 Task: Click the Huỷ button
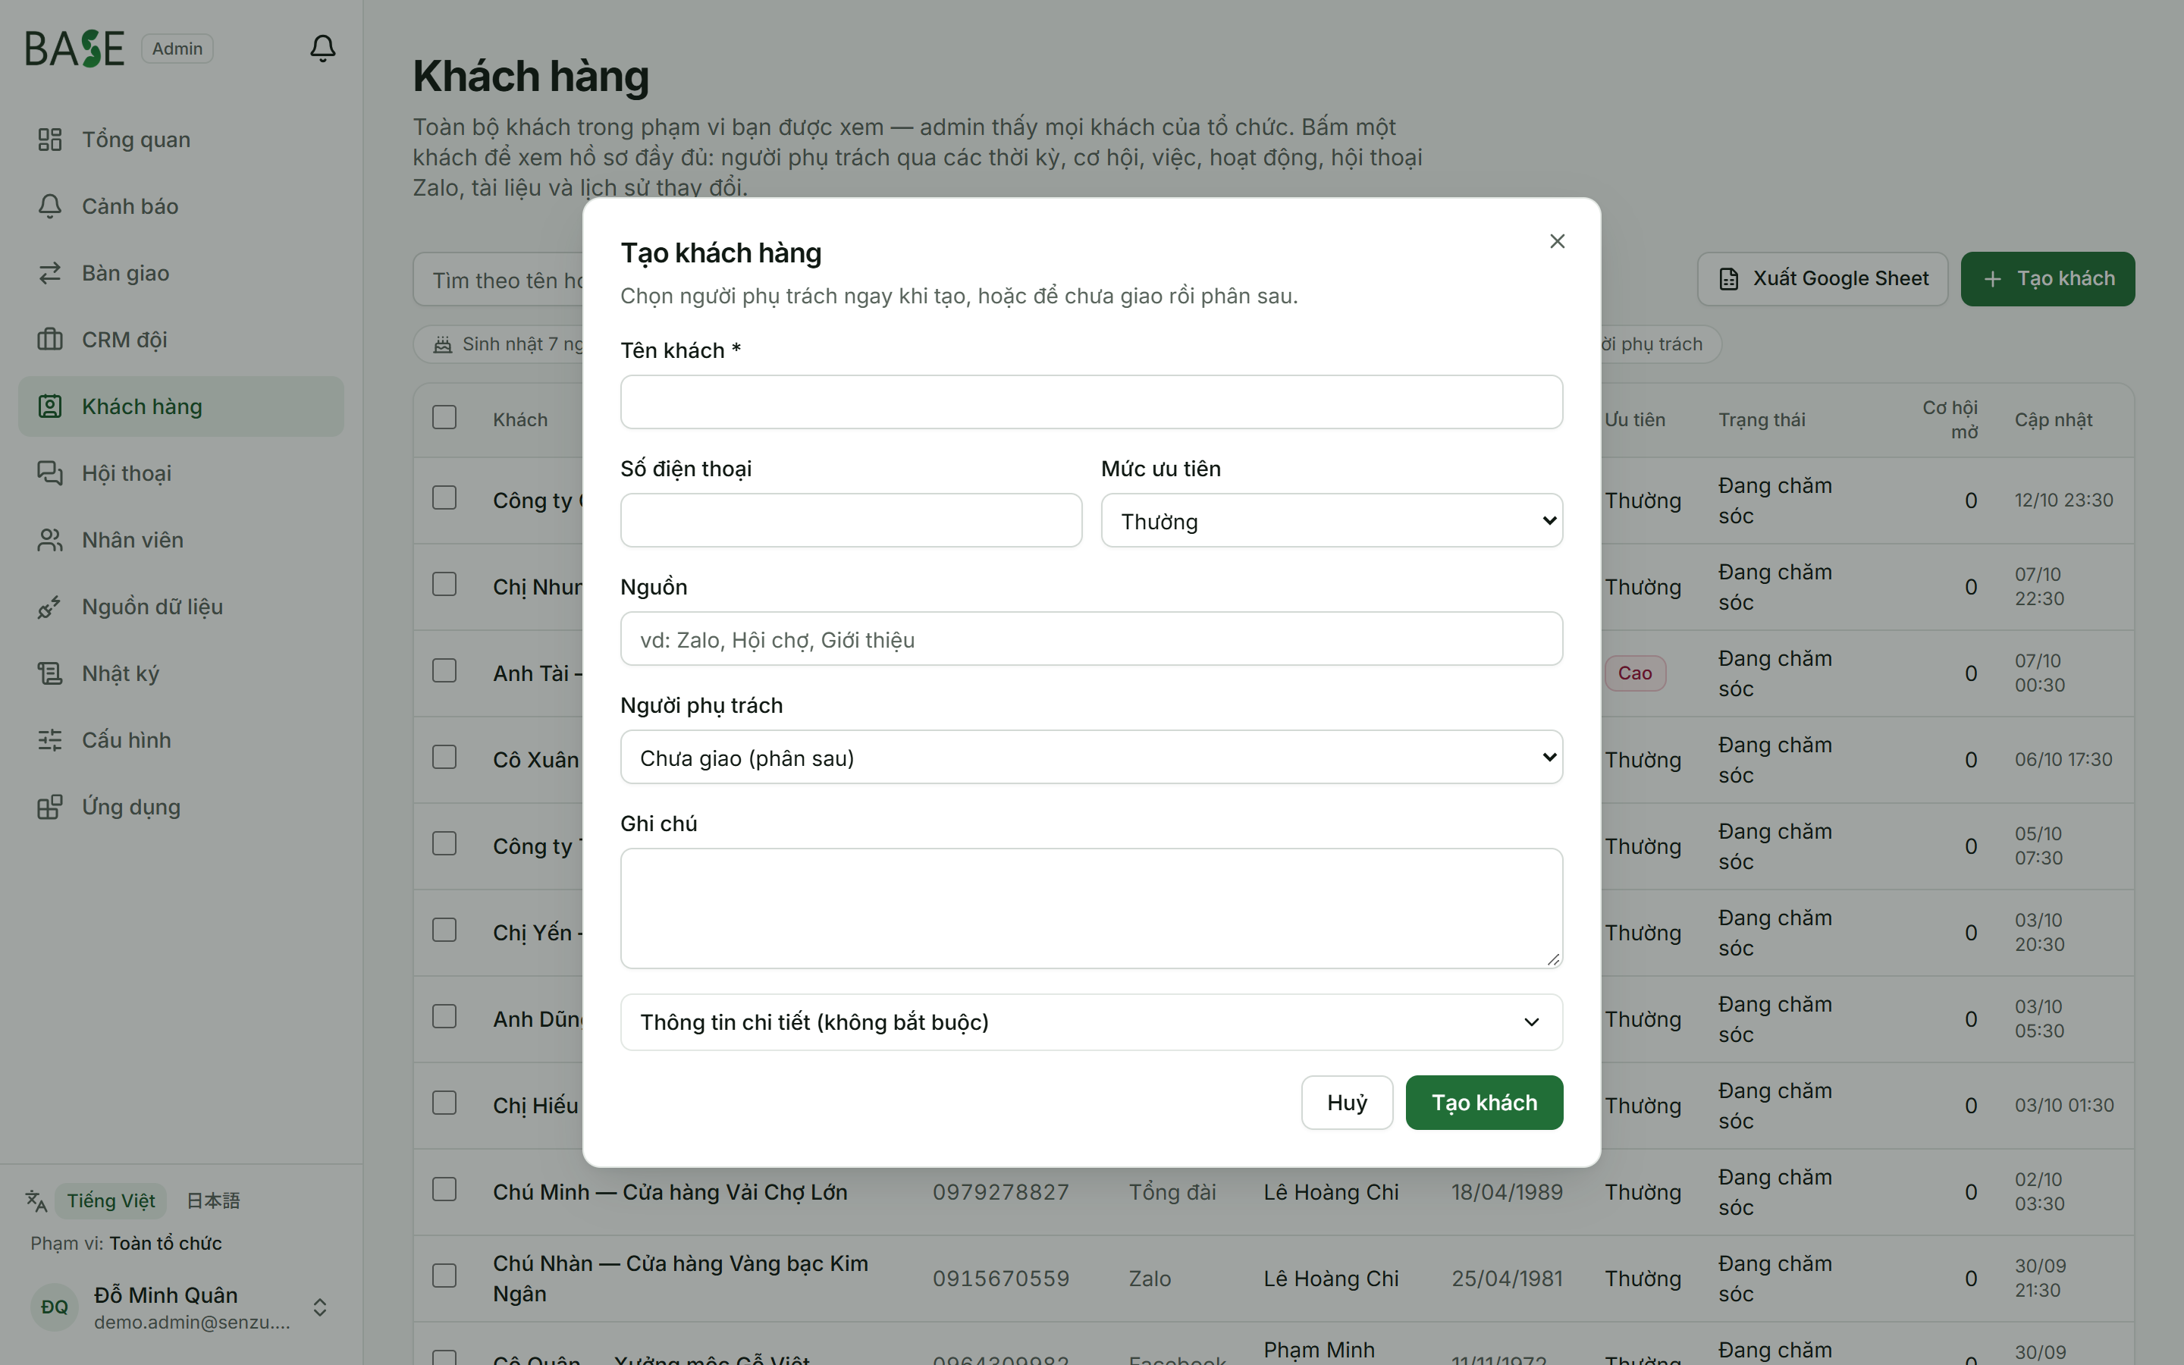1347,1103
